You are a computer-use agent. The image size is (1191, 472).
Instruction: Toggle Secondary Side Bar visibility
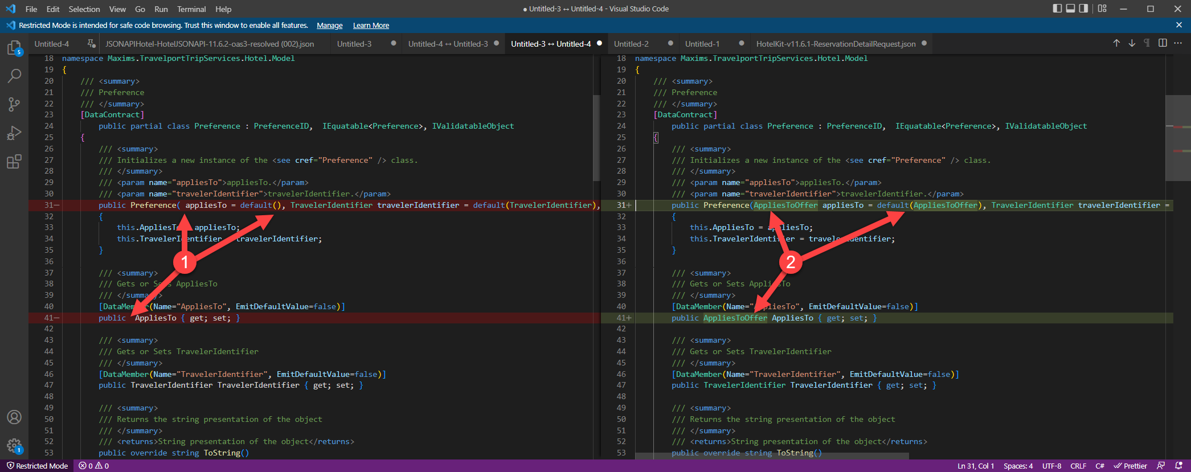click(x=1083, y=9)
